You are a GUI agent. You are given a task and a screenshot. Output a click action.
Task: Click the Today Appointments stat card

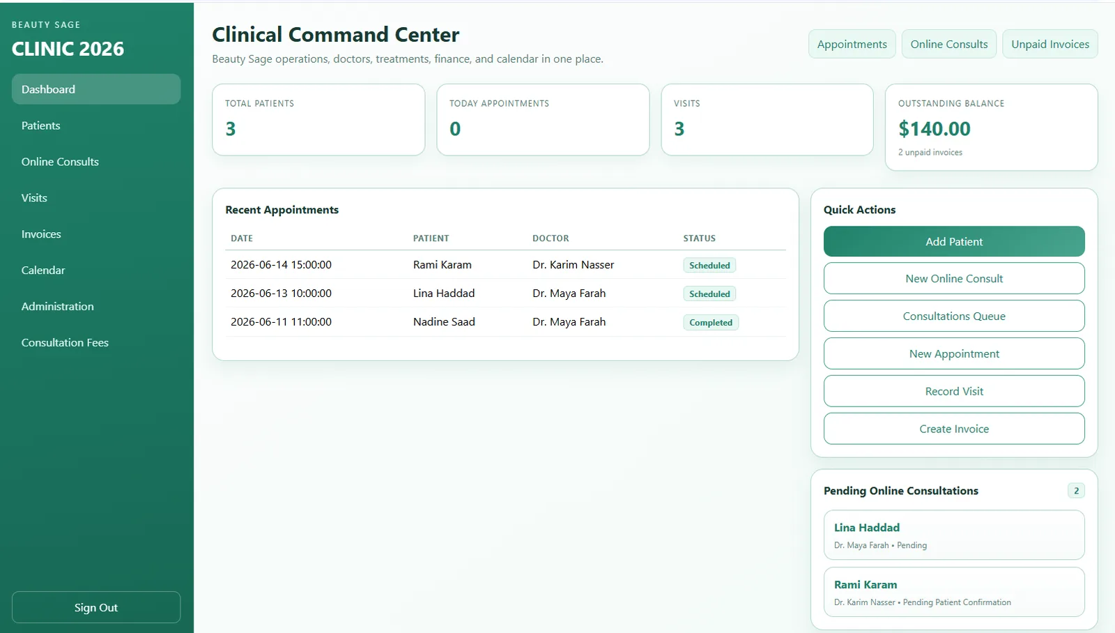543,120
